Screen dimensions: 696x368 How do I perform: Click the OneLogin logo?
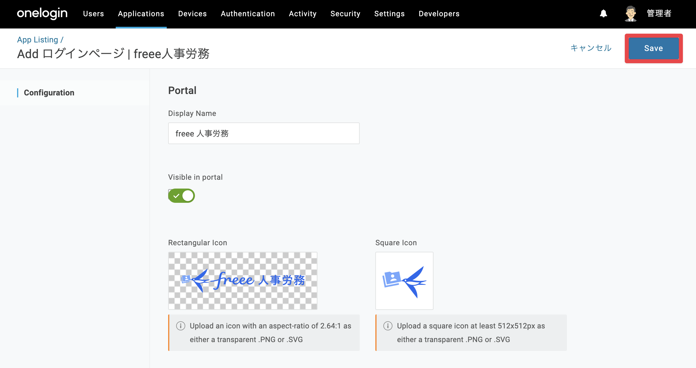point(42,13)
